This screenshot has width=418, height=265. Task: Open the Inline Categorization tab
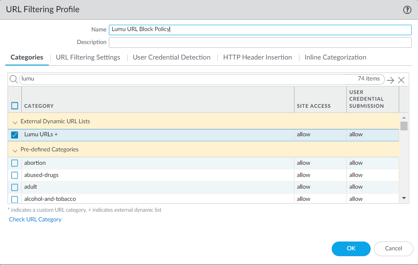[x=335, y=57]
